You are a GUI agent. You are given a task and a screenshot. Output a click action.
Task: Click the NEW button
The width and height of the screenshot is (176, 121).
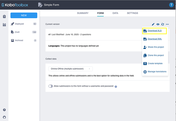click(x=24, y=15)
